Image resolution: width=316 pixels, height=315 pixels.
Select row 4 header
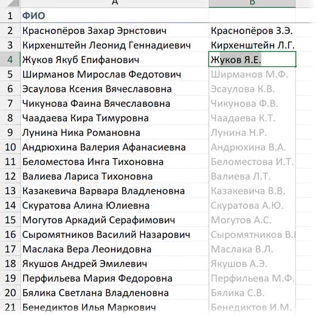(10, 59)
